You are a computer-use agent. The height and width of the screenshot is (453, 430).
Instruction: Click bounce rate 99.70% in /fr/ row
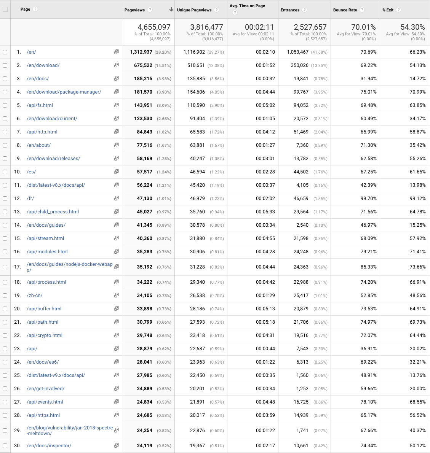click(x=368, y=199)
